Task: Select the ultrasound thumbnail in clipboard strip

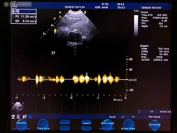Action: click(x=18, y=107)
